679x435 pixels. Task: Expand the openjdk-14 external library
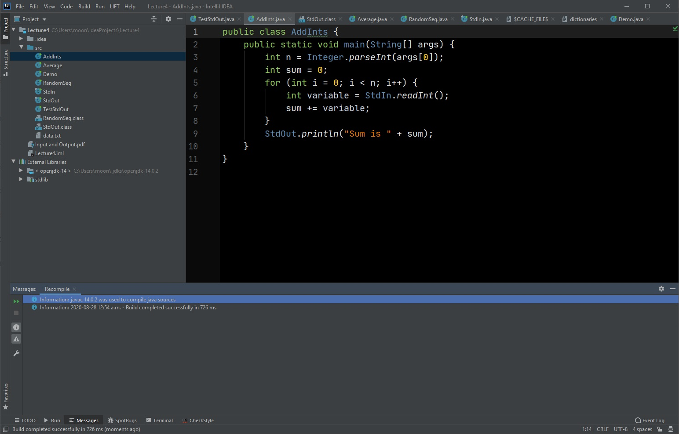coord(21,170)
